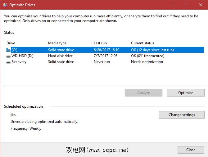208x157 pixels.
Task: Minimize the Optimize Drives window
Action: coord(172,5)
